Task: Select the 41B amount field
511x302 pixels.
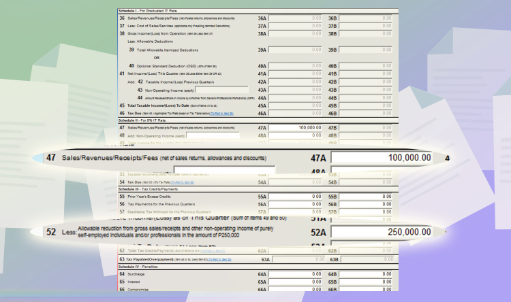Action: coord(365,74)
